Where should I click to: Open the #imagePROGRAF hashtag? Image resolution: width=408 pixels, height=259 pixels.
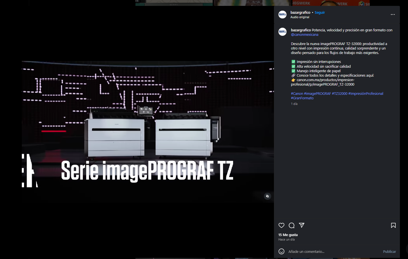tap(317, 94)
